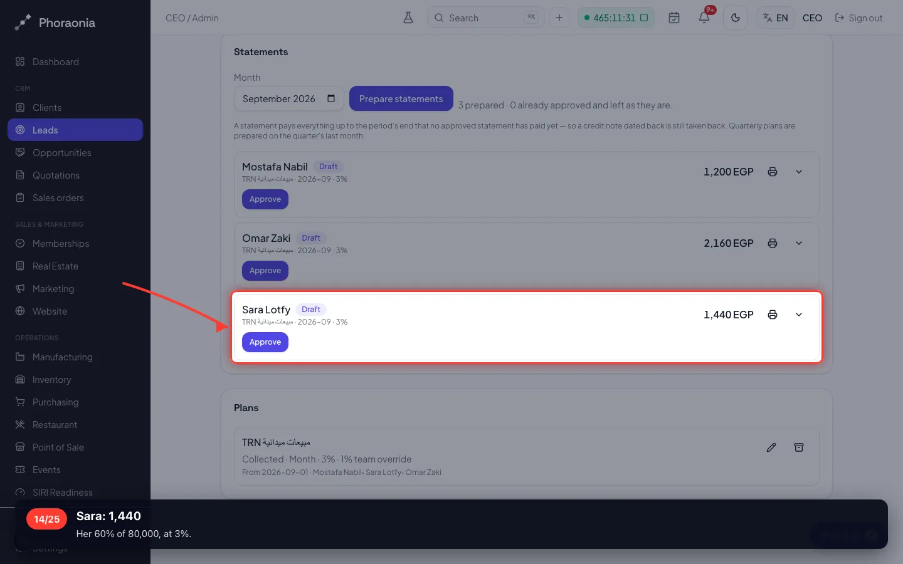The height and width of the screenshot is (564, 903).
Task: Approve Mostafa Nabil's statement
Action: (x=265, y=199)
